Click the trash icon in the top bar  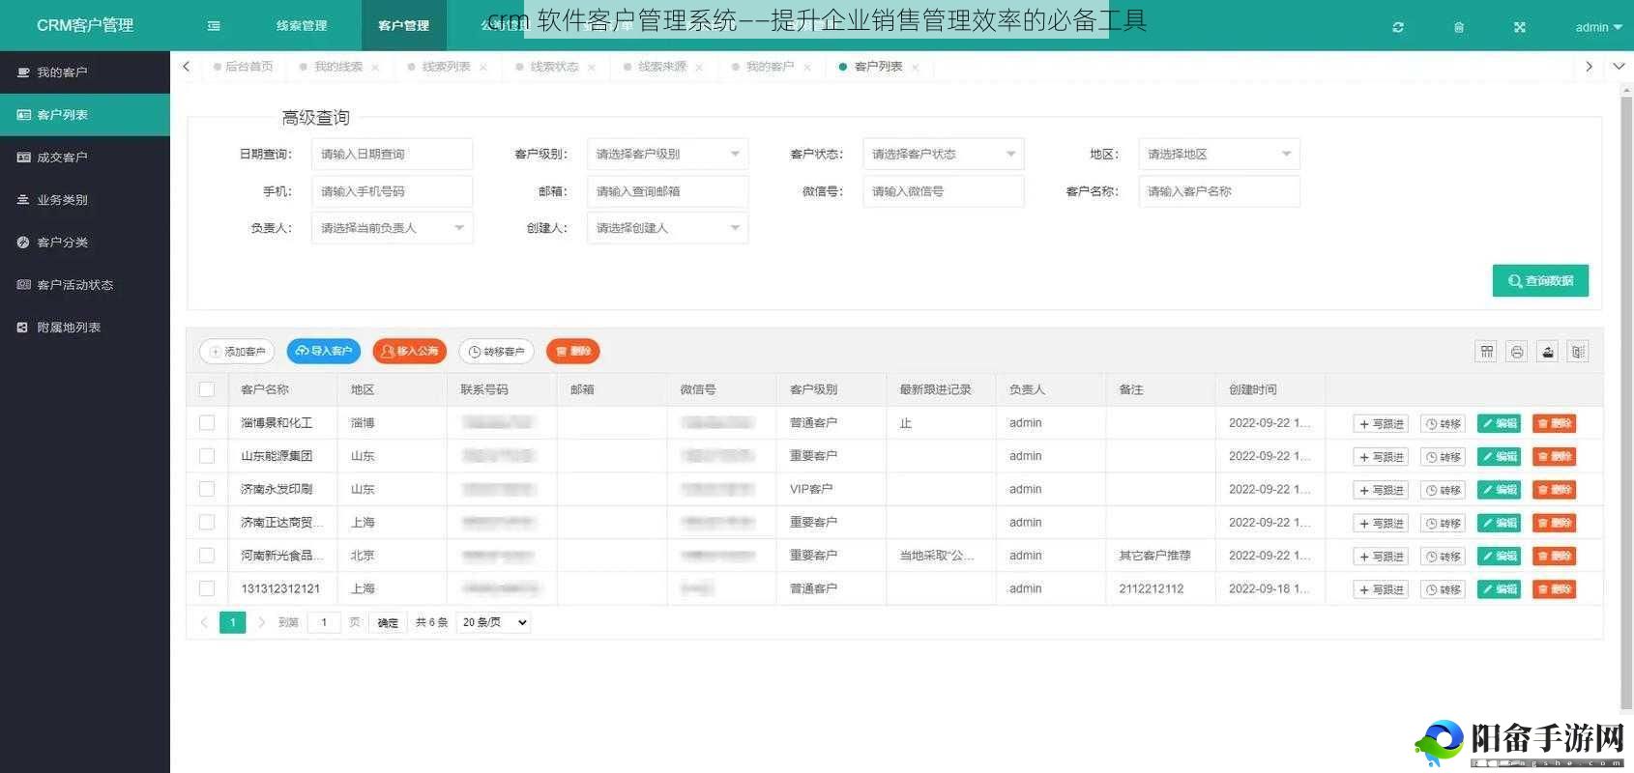point(1459,27)
